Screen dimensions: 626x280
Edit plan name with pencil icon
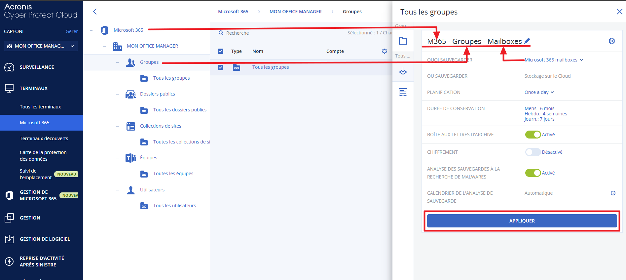coord(527,41)
